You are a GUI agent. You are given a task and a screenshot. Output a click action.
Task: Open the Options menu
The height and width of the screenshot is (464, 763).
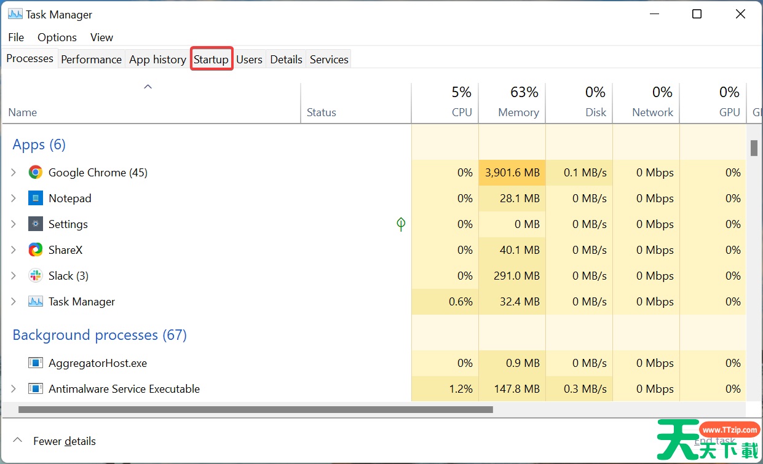(57, 37)
